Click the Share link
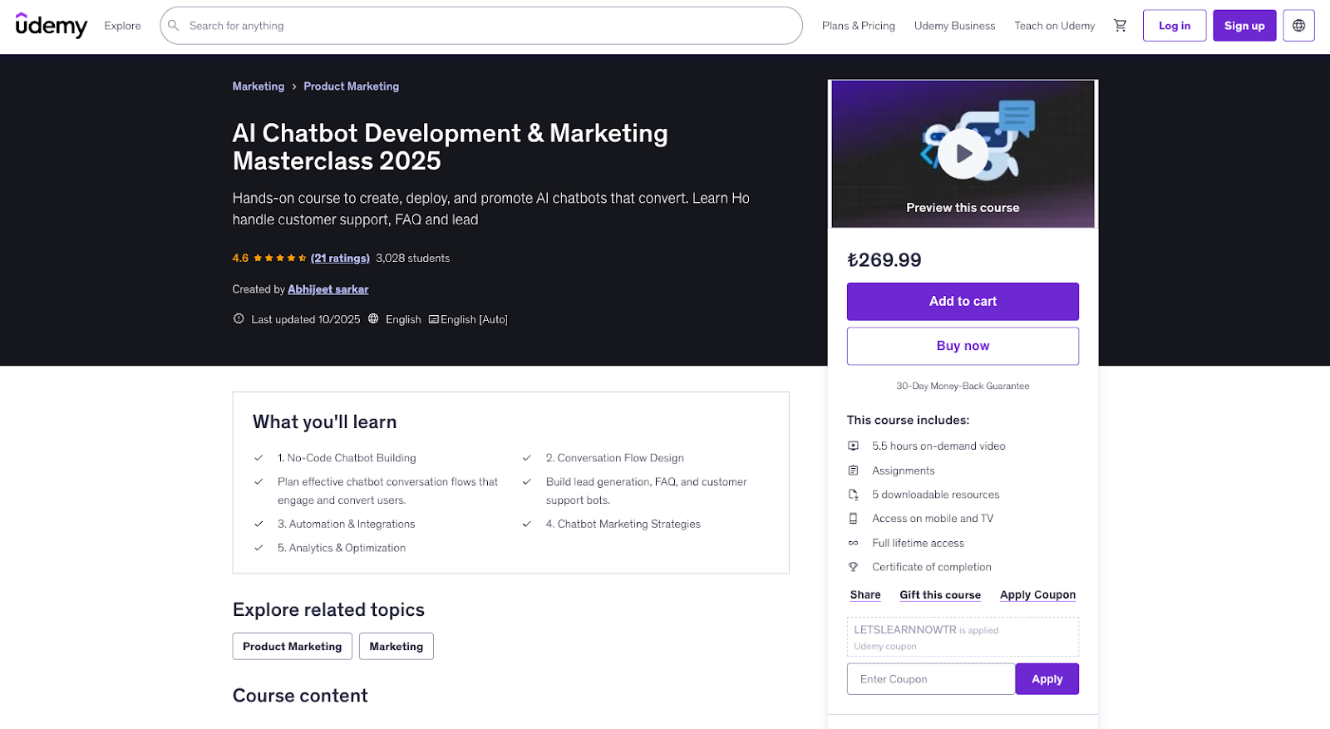The image size is (1330, 729). 865,595
